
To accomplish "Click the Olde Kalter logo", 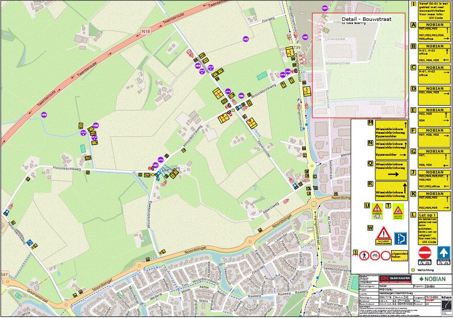I will point(391,279).
